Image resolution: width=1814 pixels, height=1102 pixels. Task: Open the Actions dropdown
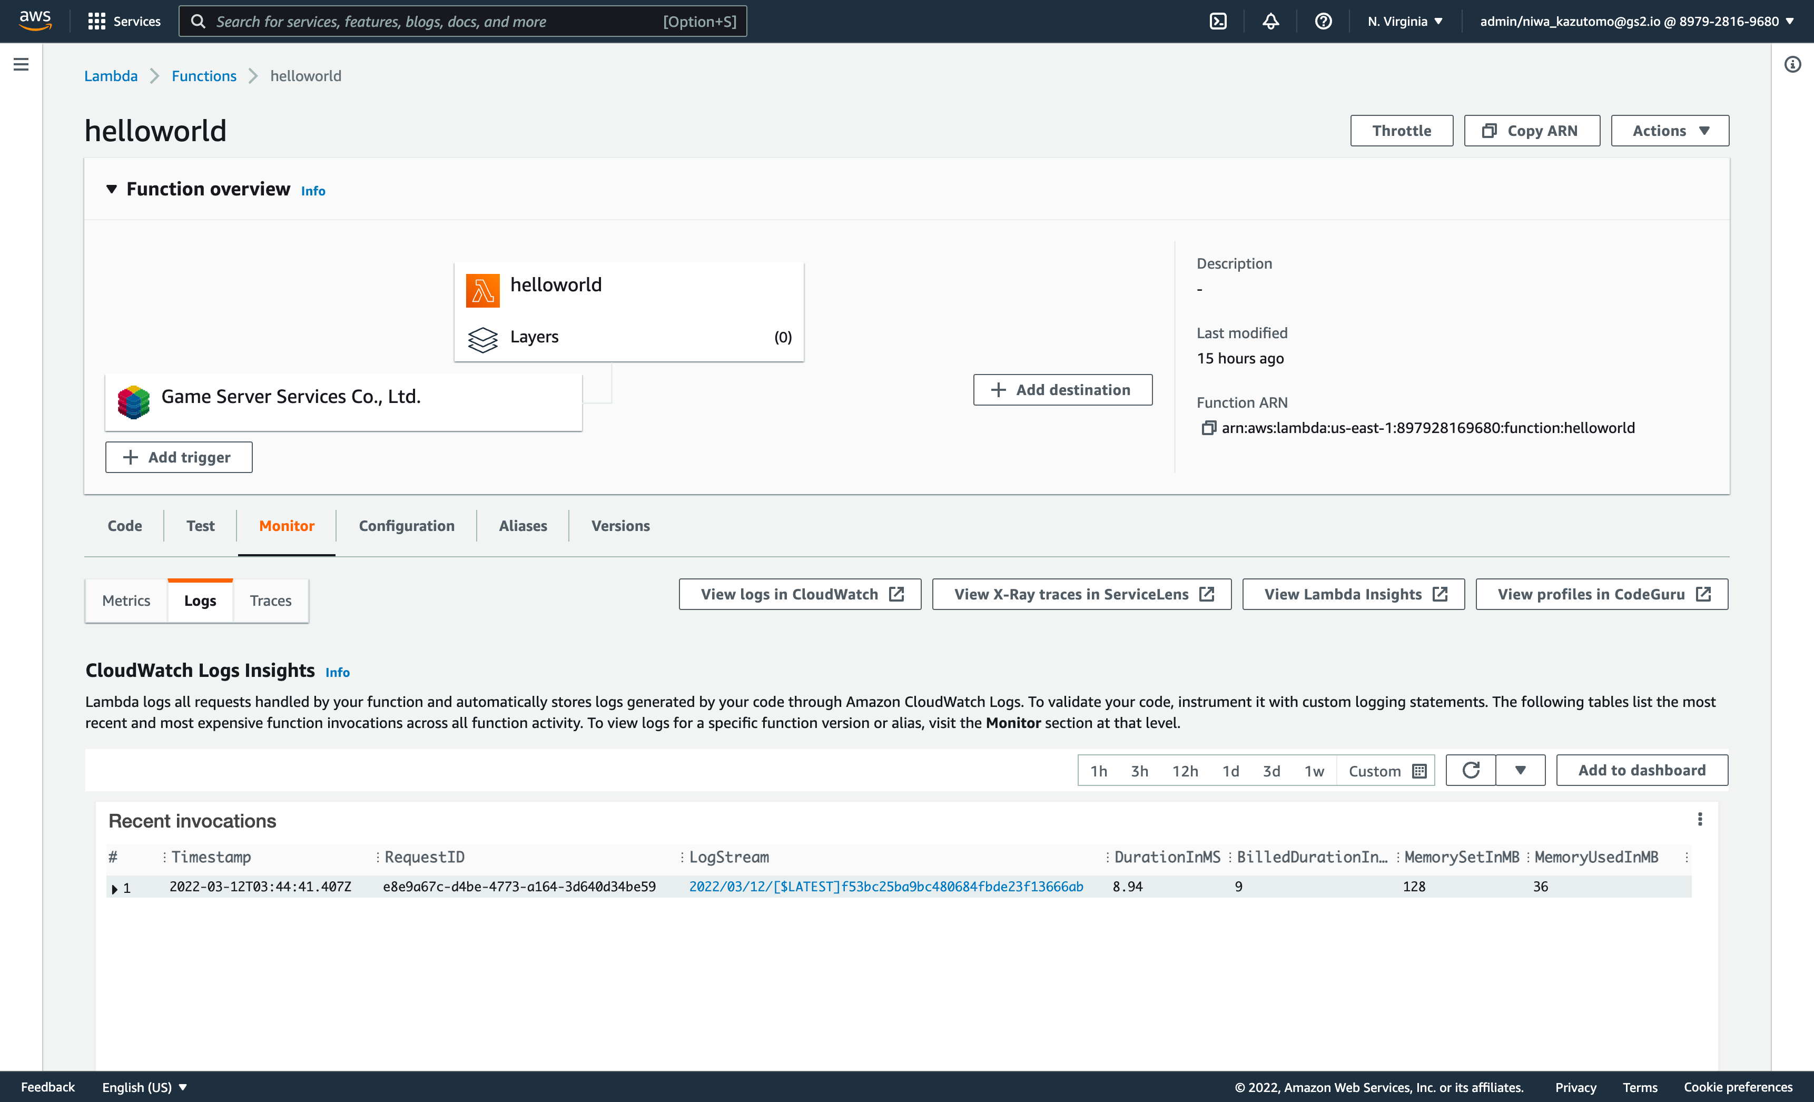[x=1670, y=130]
